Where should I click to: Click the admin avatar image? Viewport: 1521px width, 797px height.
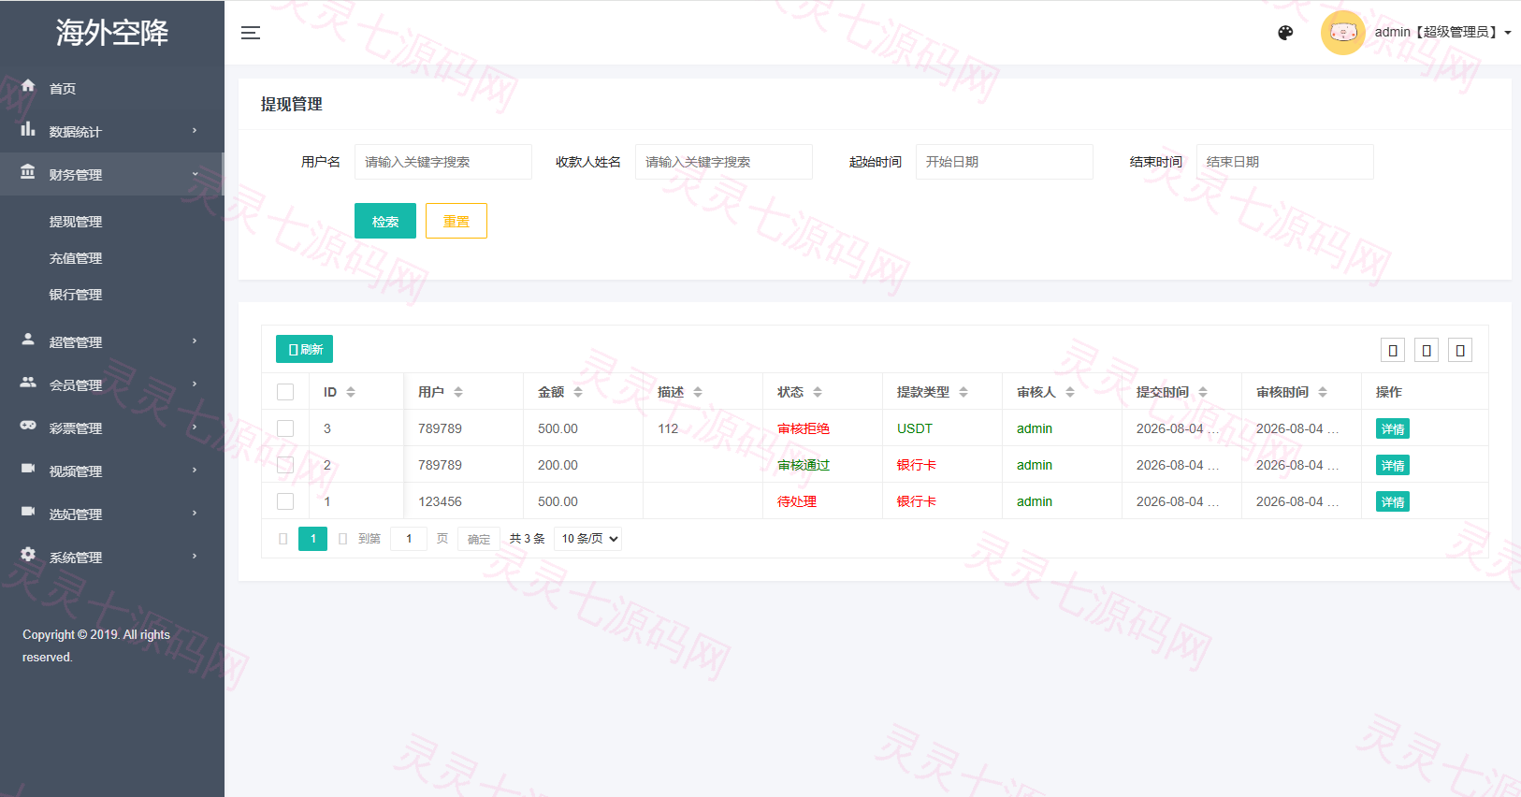[x=1343, y=33]
